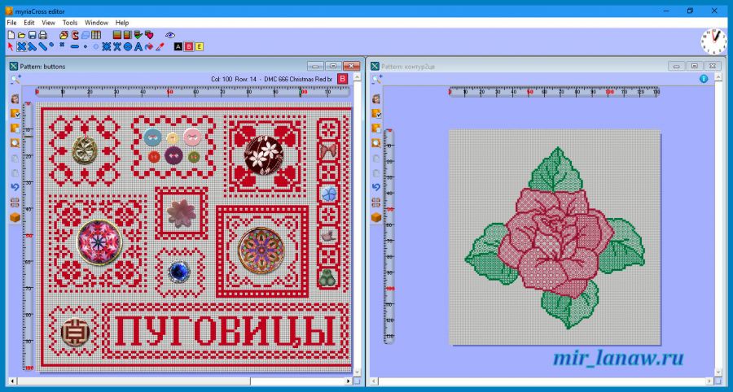This screenshot has height=392, width=733.
Task: Open the File menu
Action: [11, 23]
